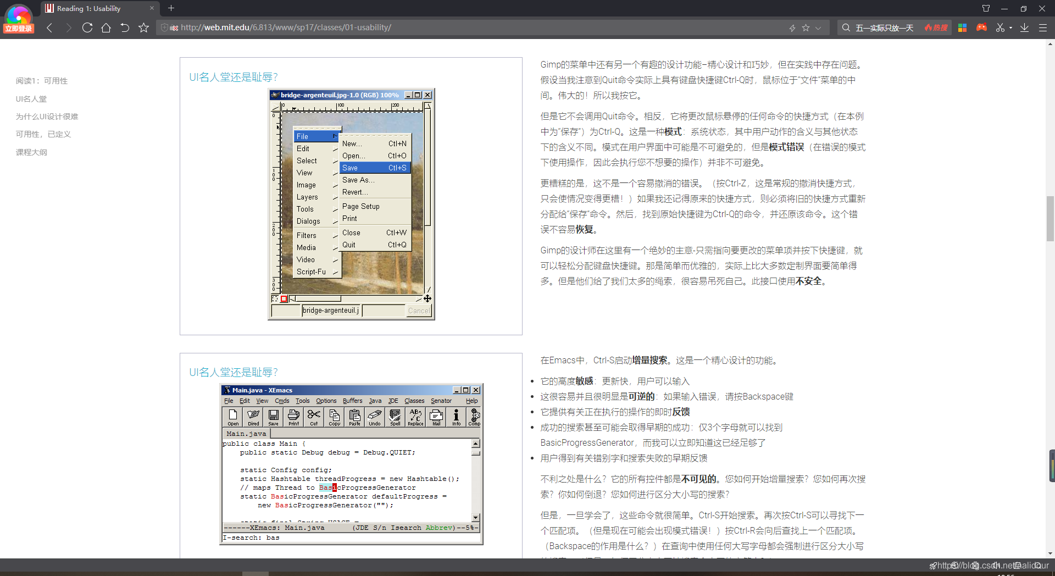Click bold text 增量搜索 in Emacs paragraph

click(649, 361)
